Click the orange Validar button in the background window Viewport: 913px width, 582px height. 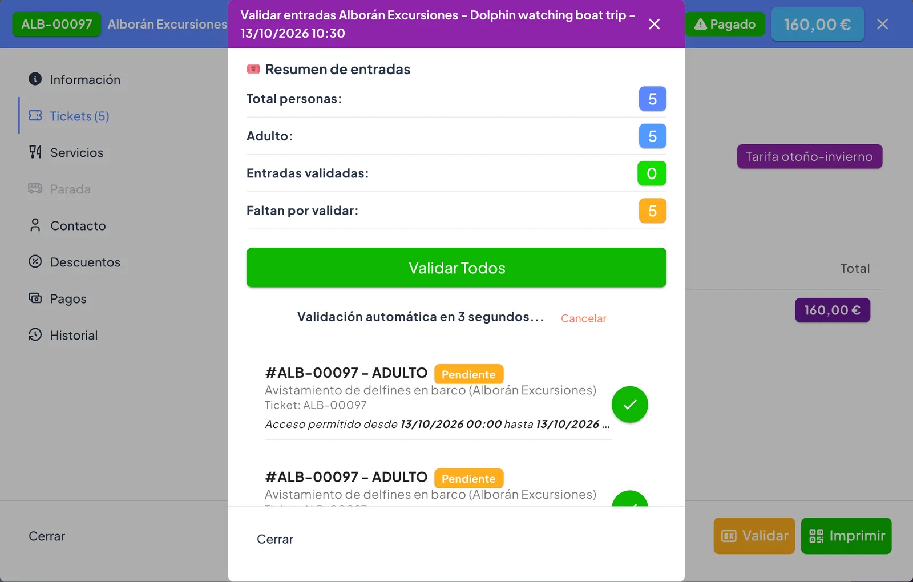[x=754, y=536]
